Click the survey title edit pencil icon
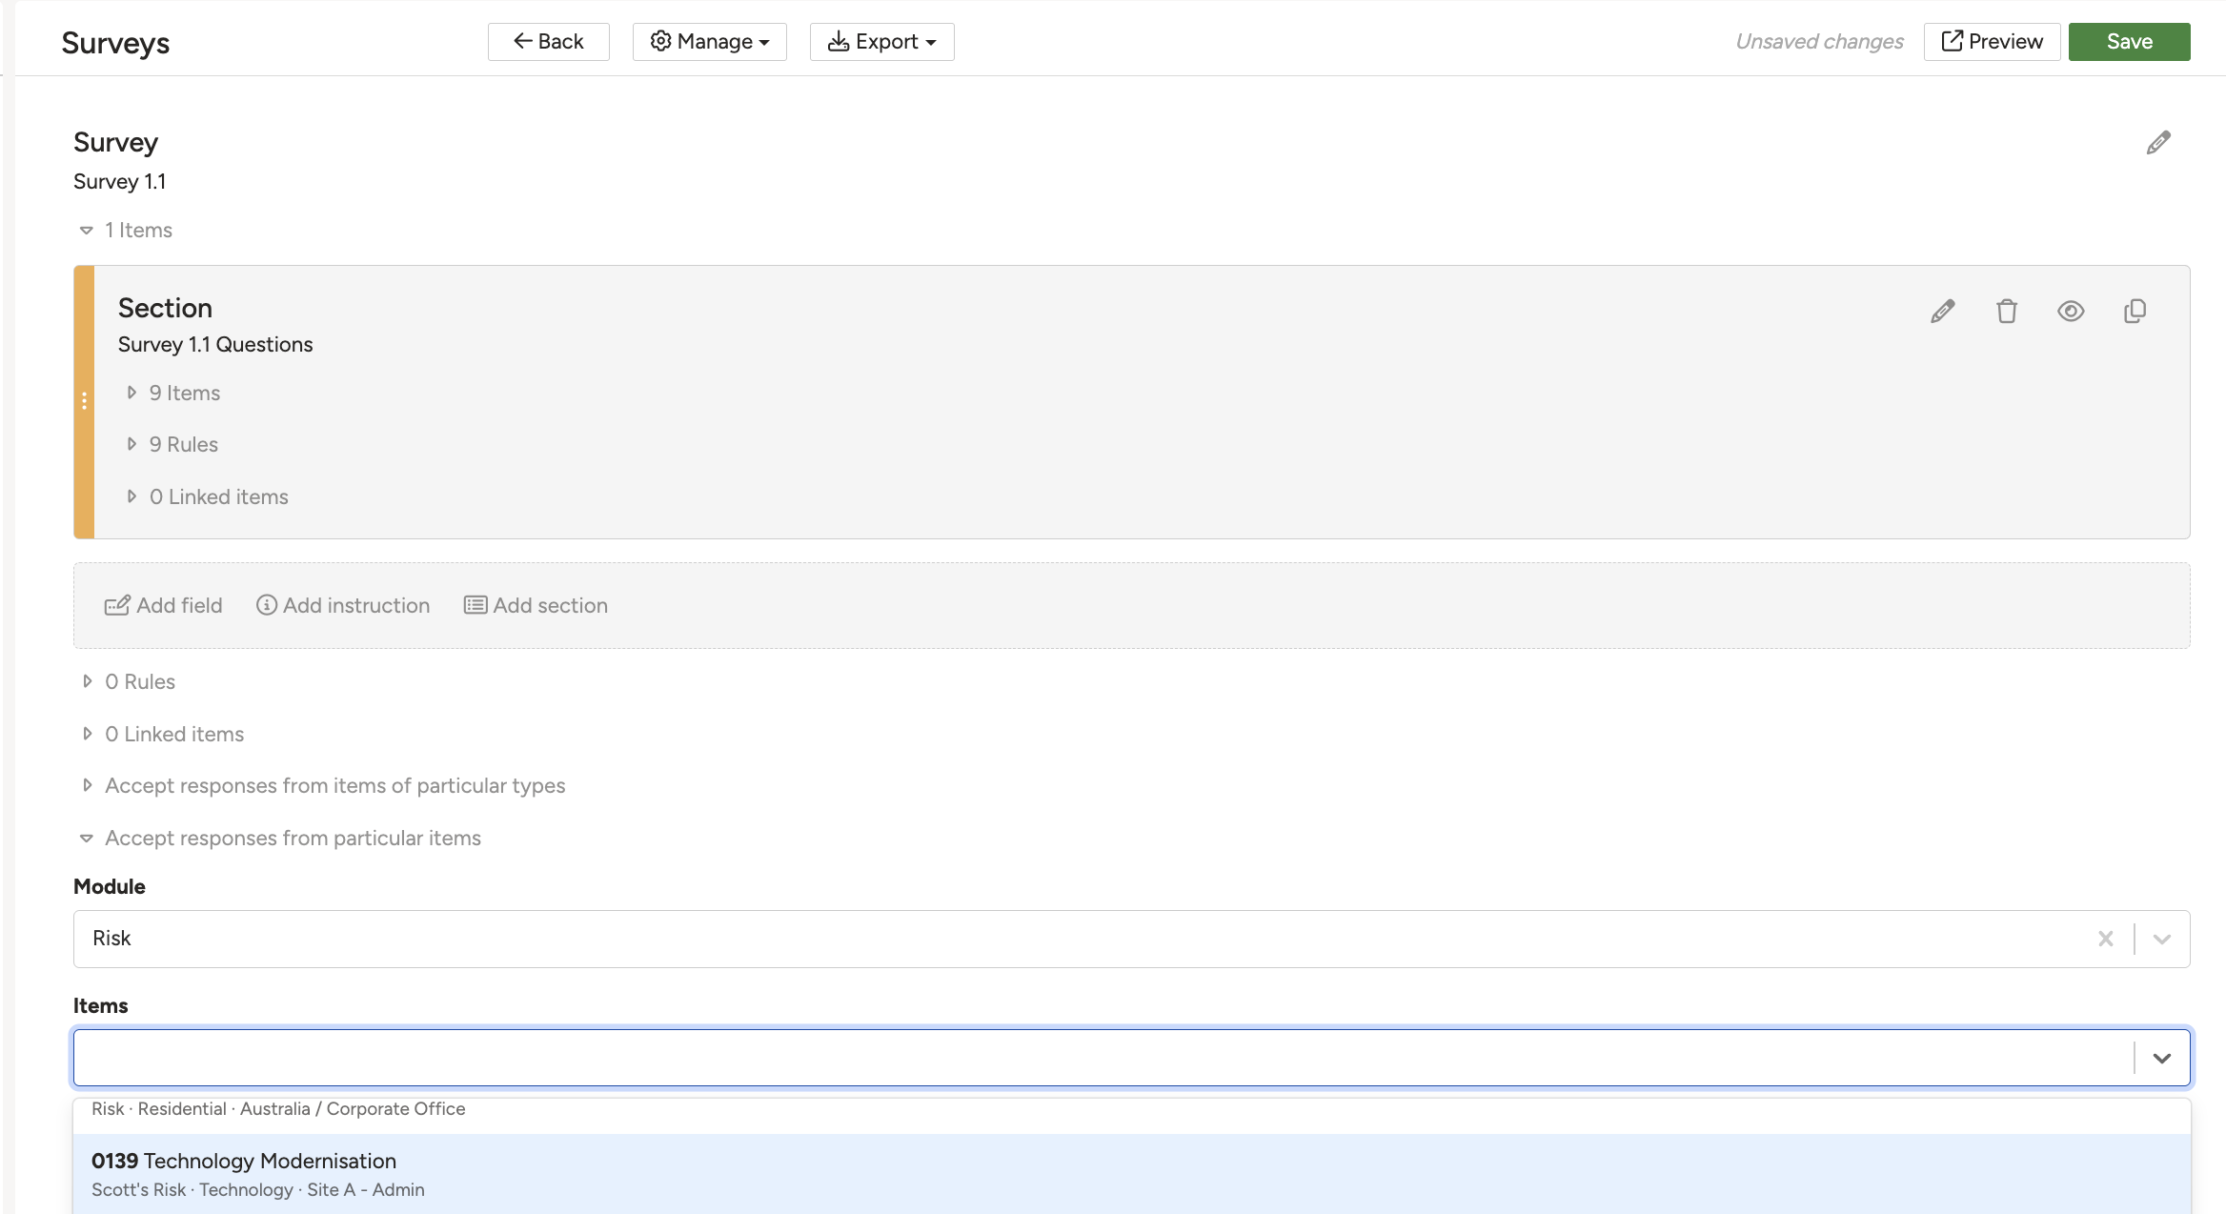Screen dimensions: 2226x1214 [2158, 143]
